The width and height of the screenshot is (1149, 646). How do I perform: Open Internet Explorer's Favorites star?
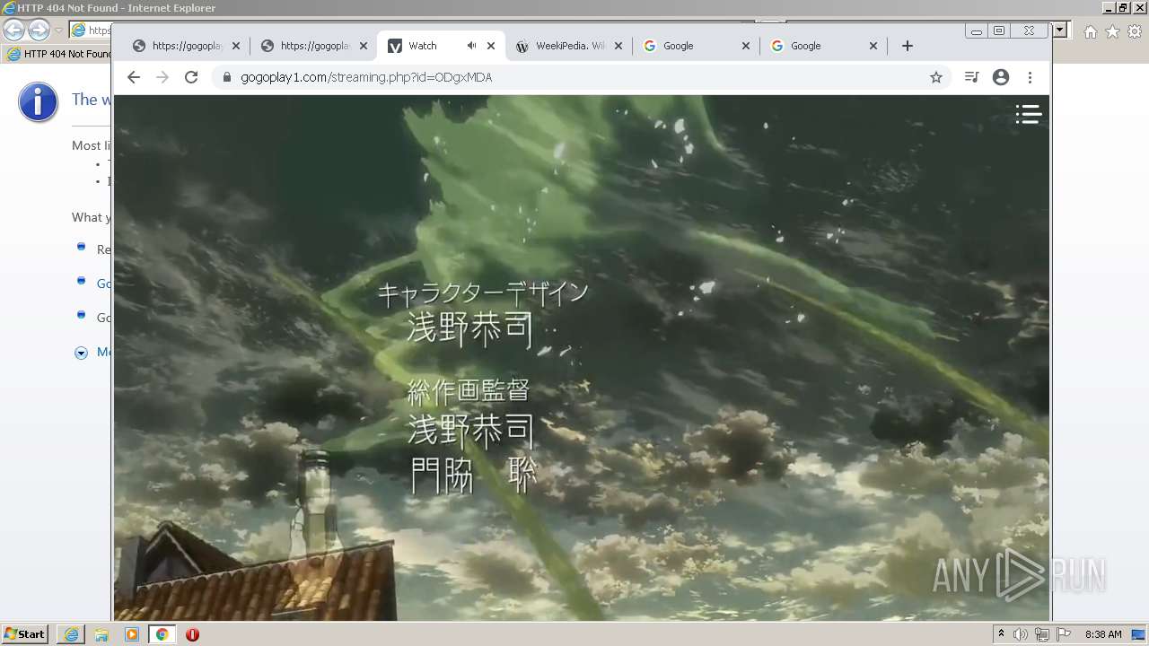click(1112, 31)
